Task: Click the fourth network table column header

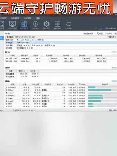Action: (49, 56)
